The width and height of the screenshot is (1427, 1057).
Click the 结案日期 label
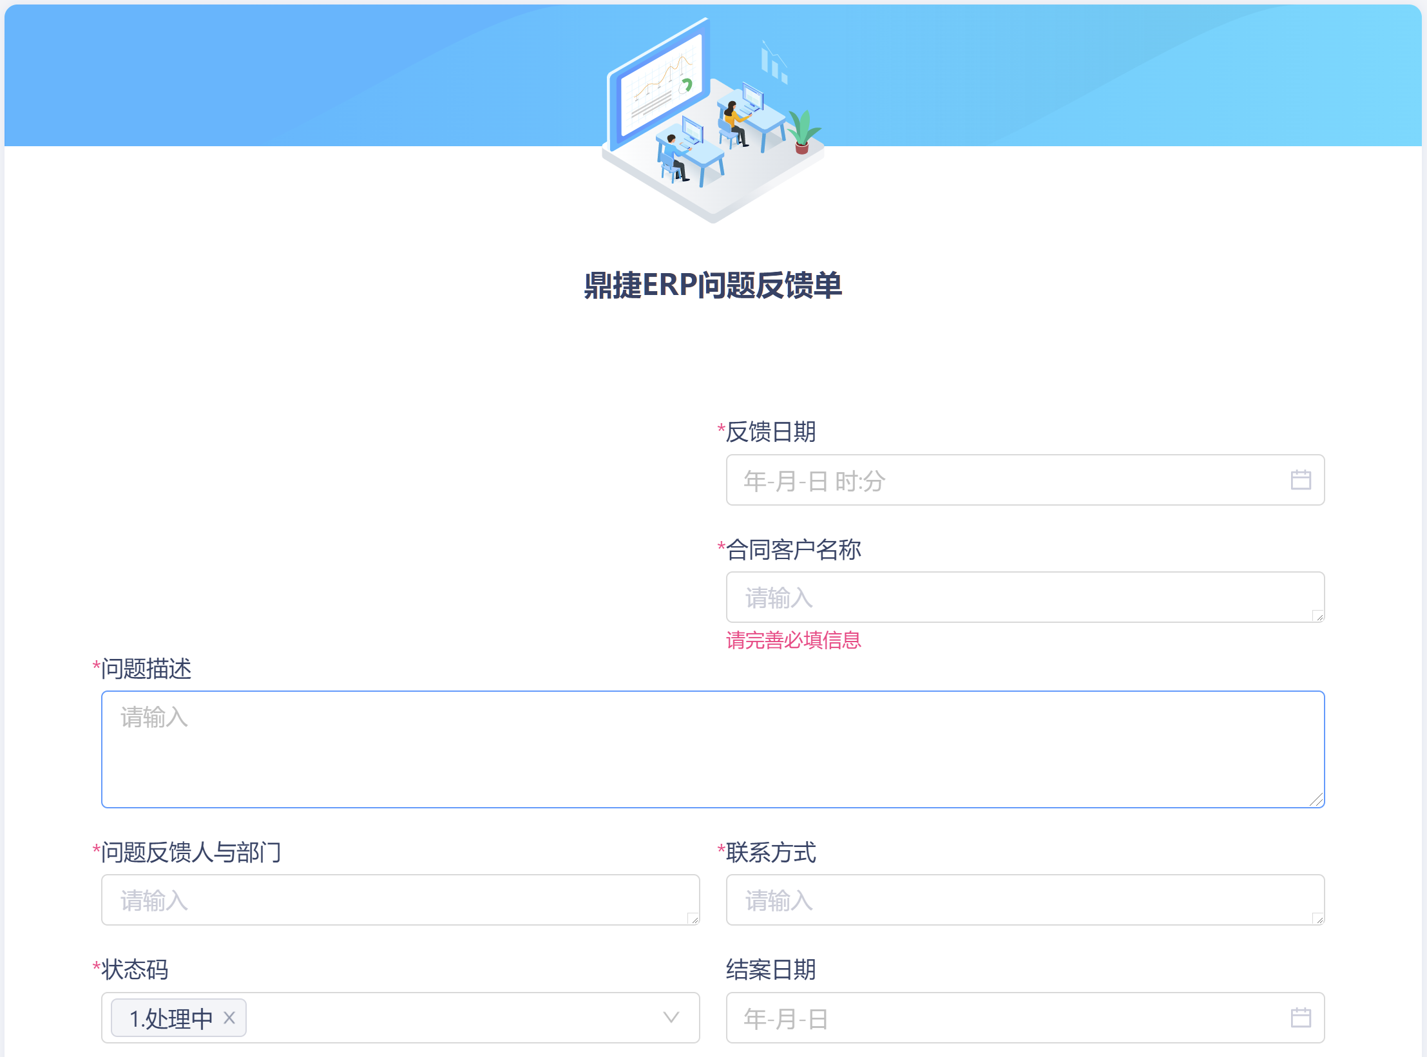pyautogui.click(x=771, y=969)
